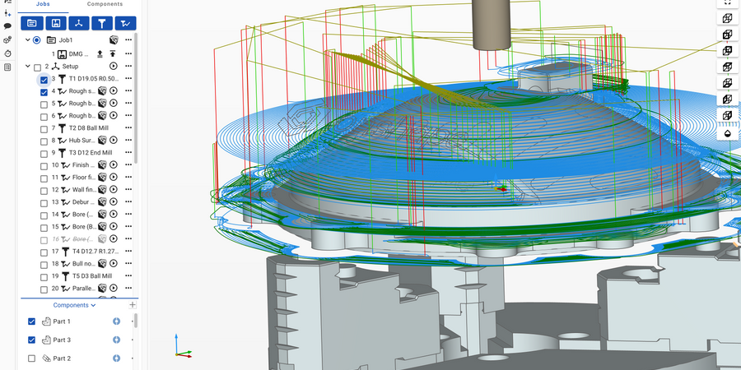The image size is (741, 370).
Task: Collapse the Setup tree node
Action: [x=27, y=66]
